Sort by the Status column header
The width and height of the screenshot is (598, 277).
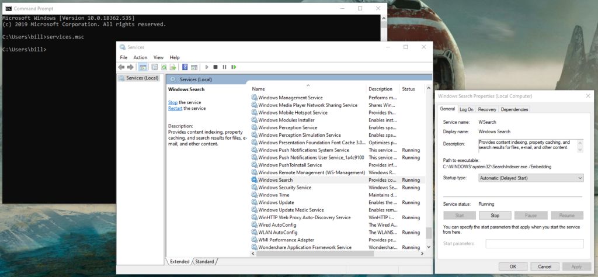pos(412,89)
